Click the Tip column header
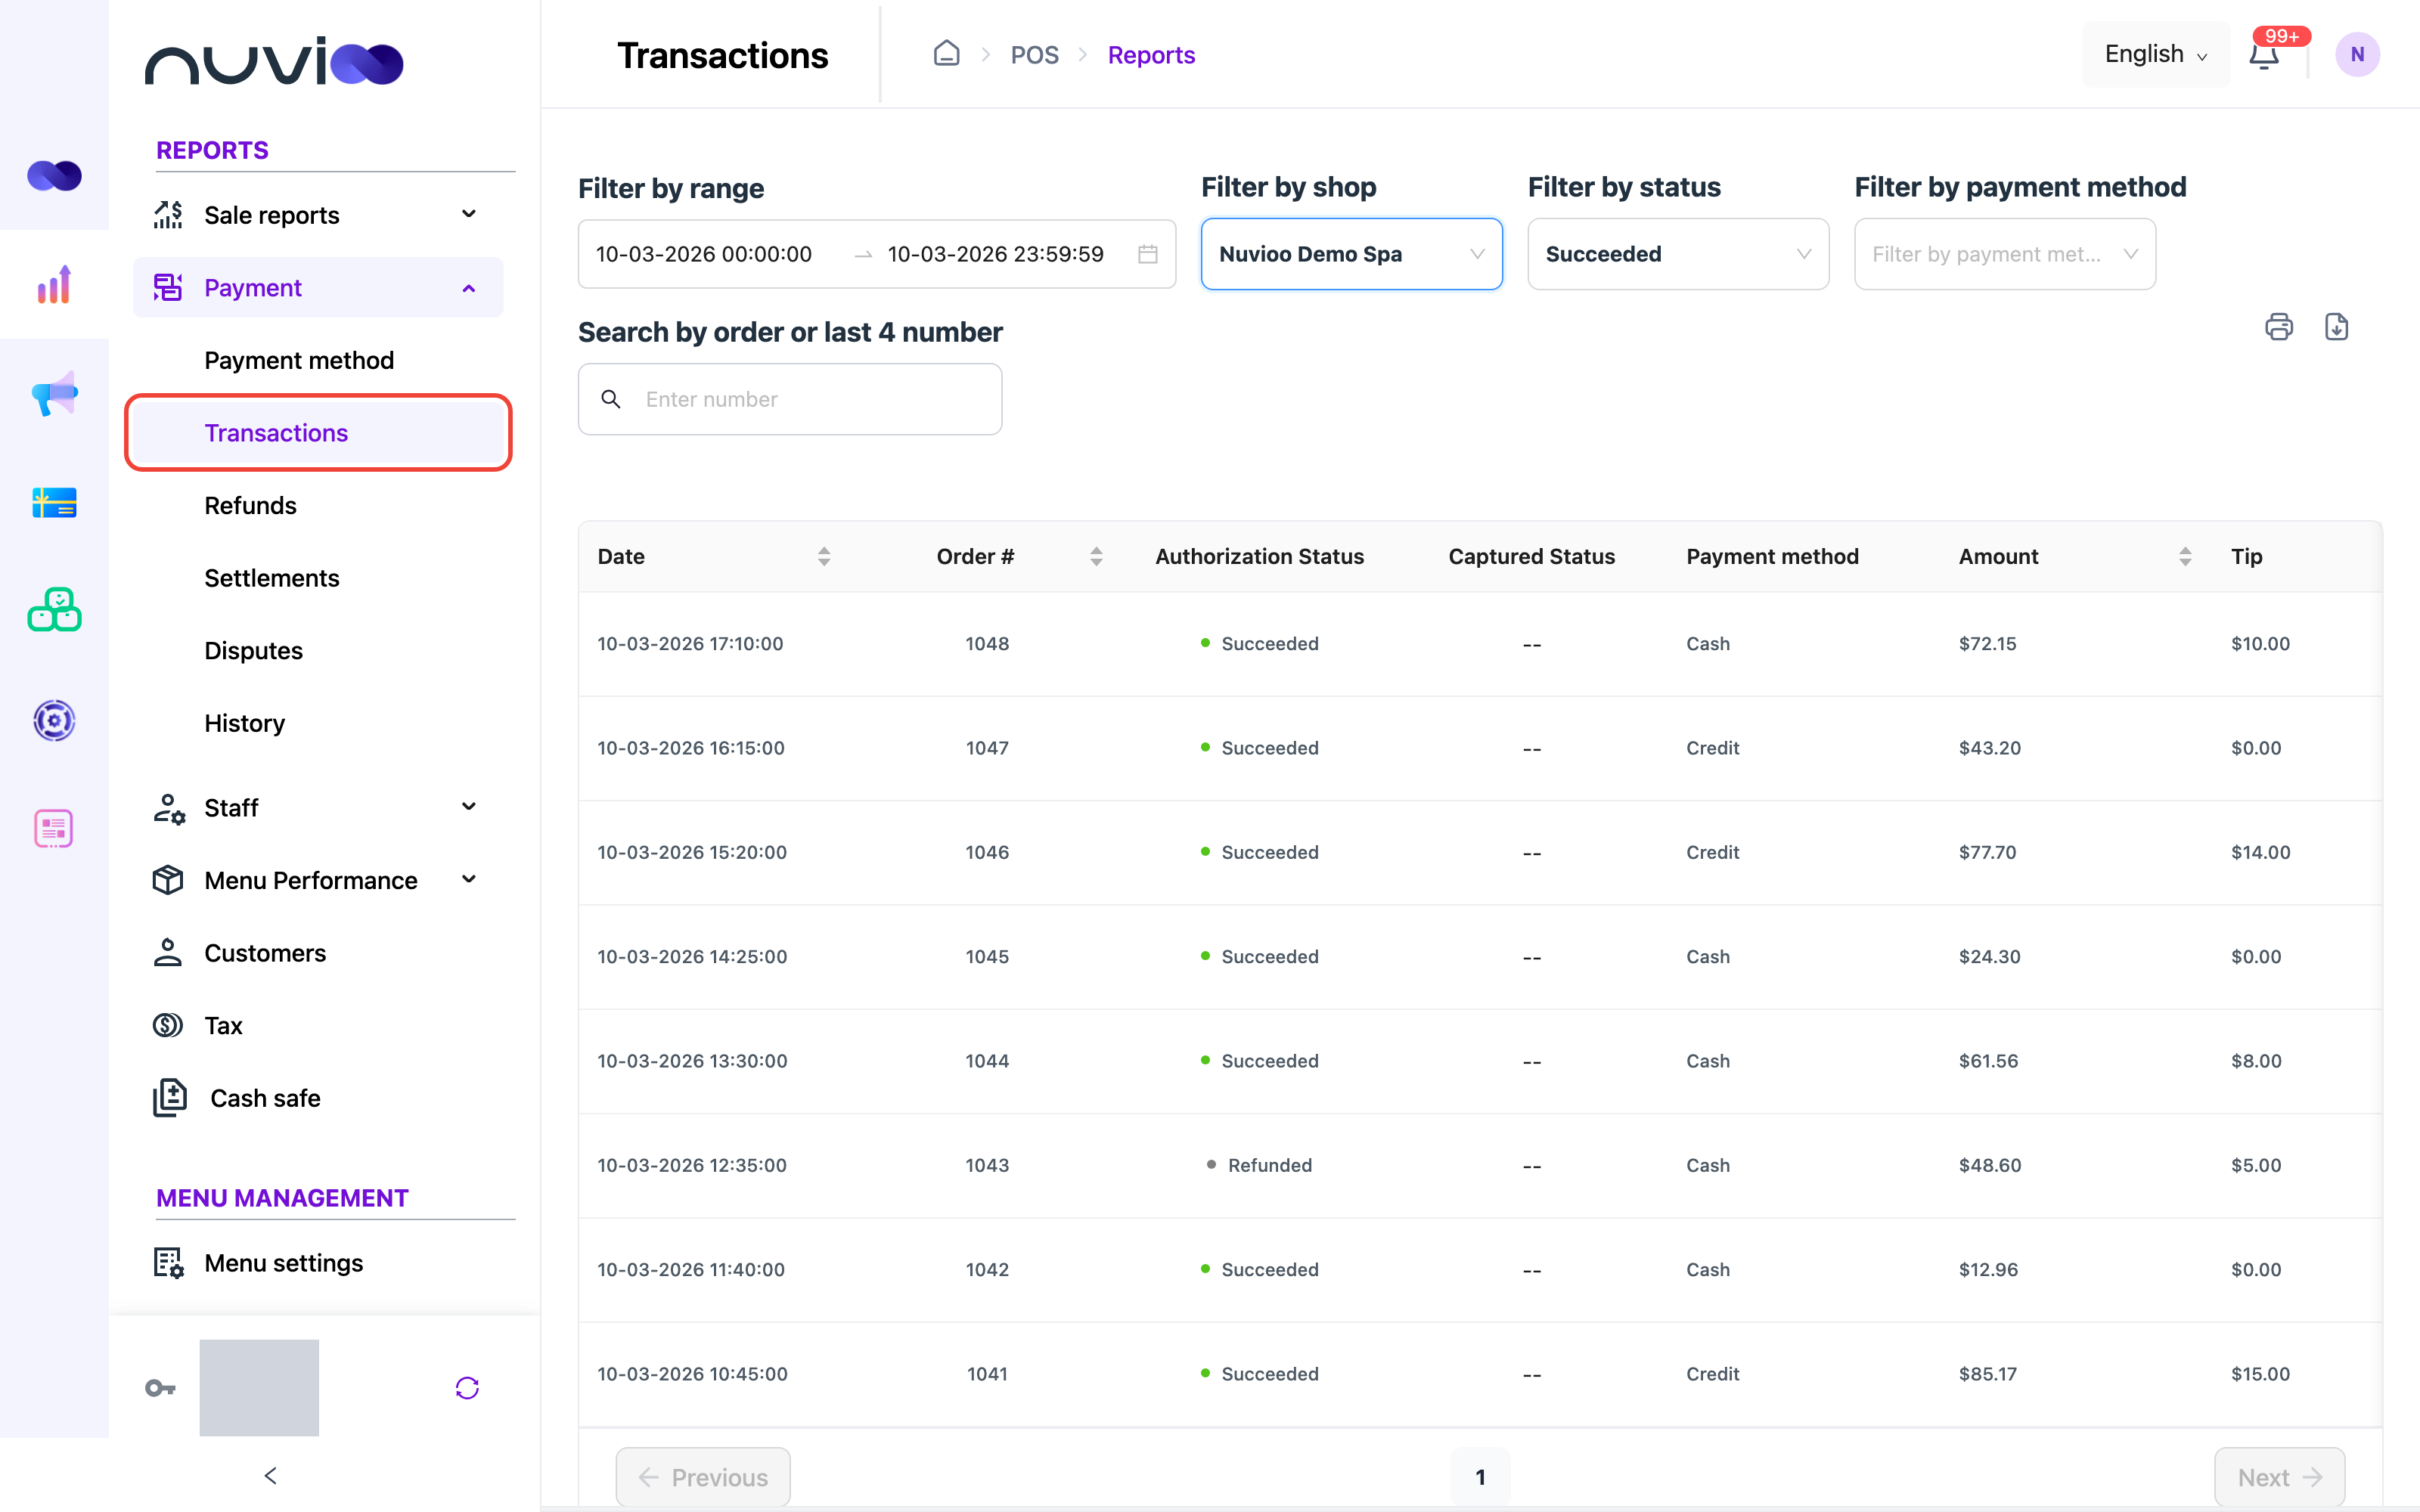The height and width of the screenshot is (1512, 2420). pyautogui.click(x=2246, y=556)
